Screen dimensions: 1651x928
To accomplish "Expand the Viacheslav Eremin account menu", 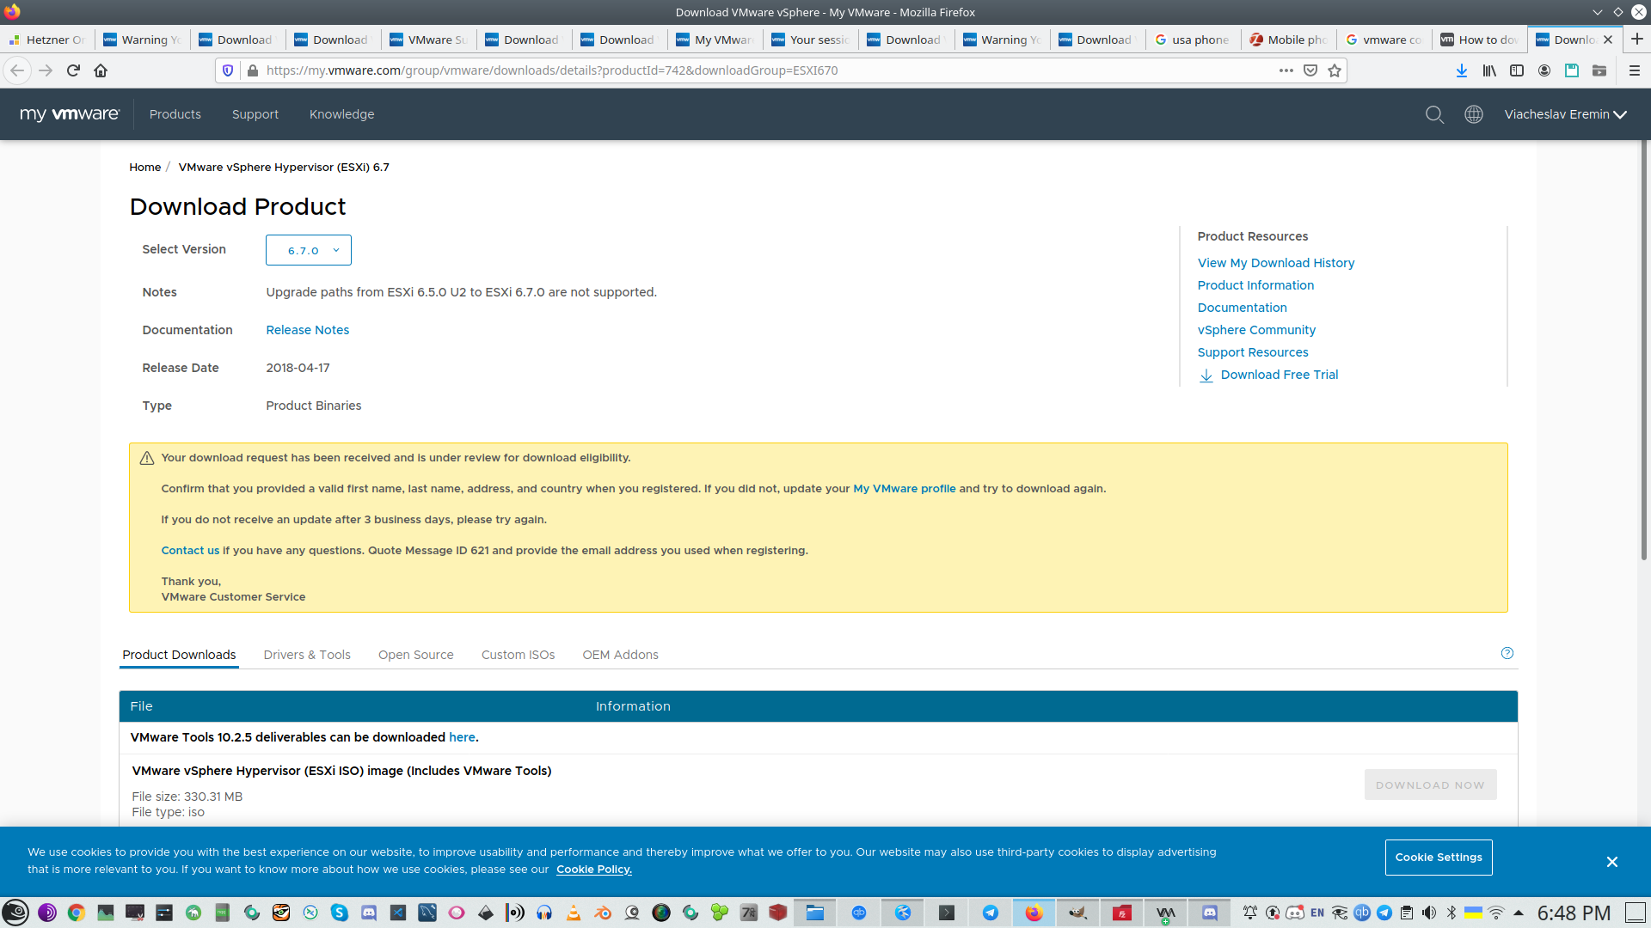I will tap(1565, 114).
